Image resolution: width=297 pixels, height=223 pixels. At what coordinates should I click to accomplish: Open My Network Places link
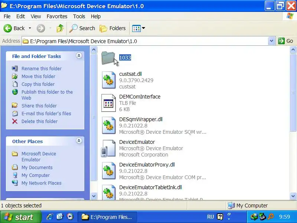point(41,183)
